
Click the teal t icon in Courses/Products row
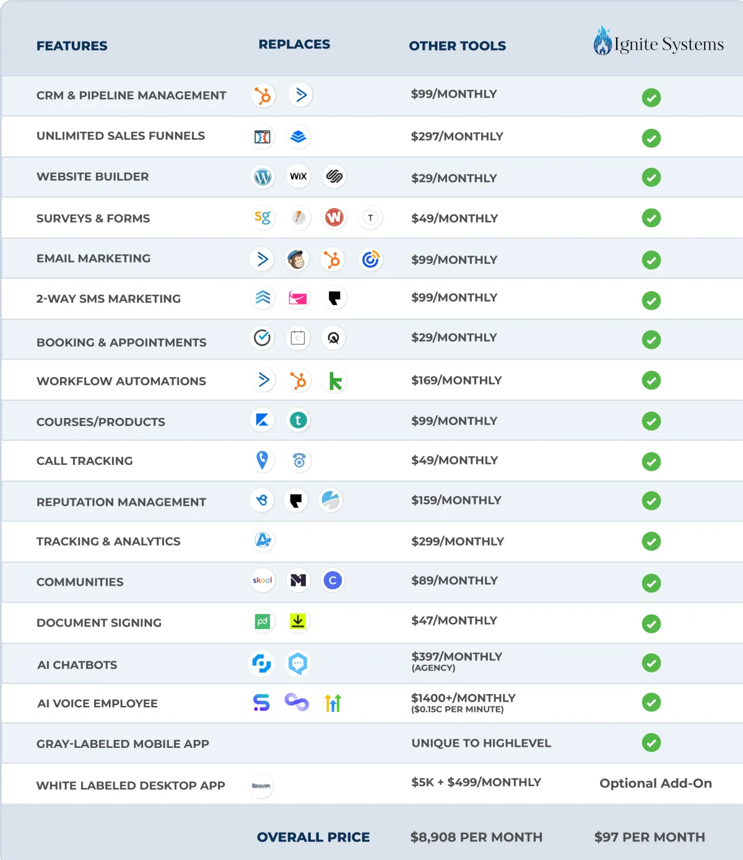298,420
